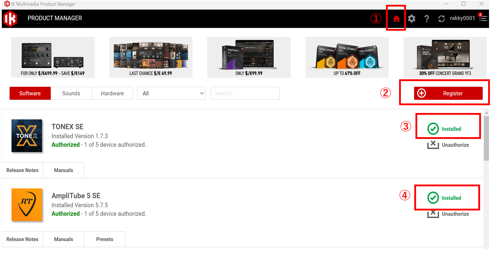Open the Last Chance $/€49.99 promo banner

pyautogui.click(x=151, y=57)
